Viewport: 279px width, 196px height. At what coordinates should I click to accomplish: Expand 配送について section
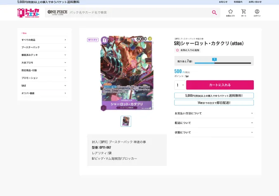pos(214,123)
